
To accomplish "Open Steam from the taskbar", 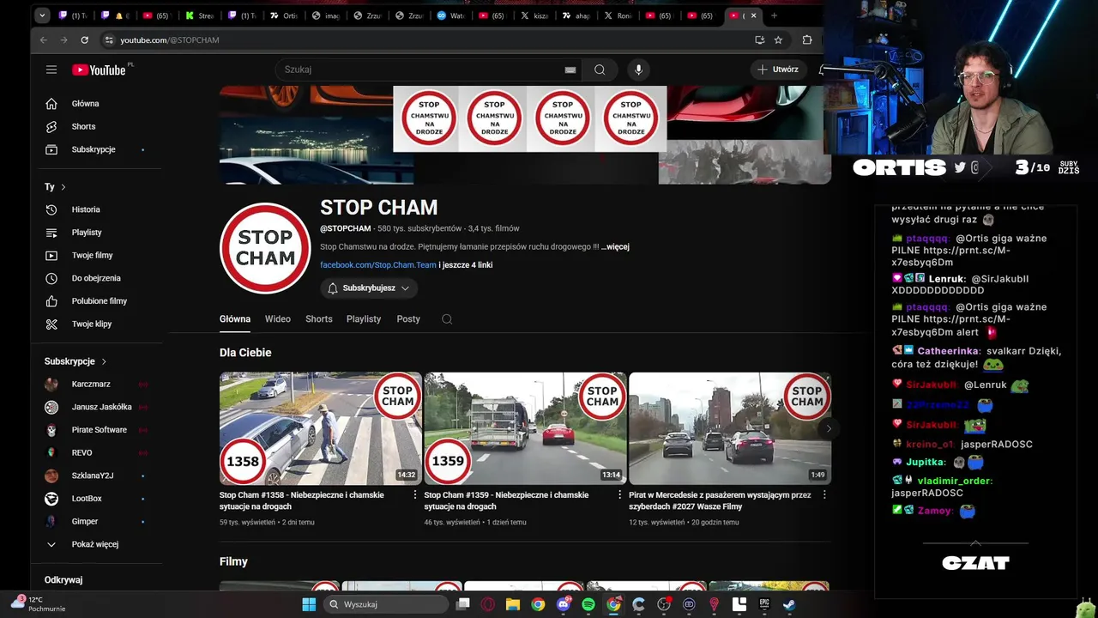I will coord(789,604).
